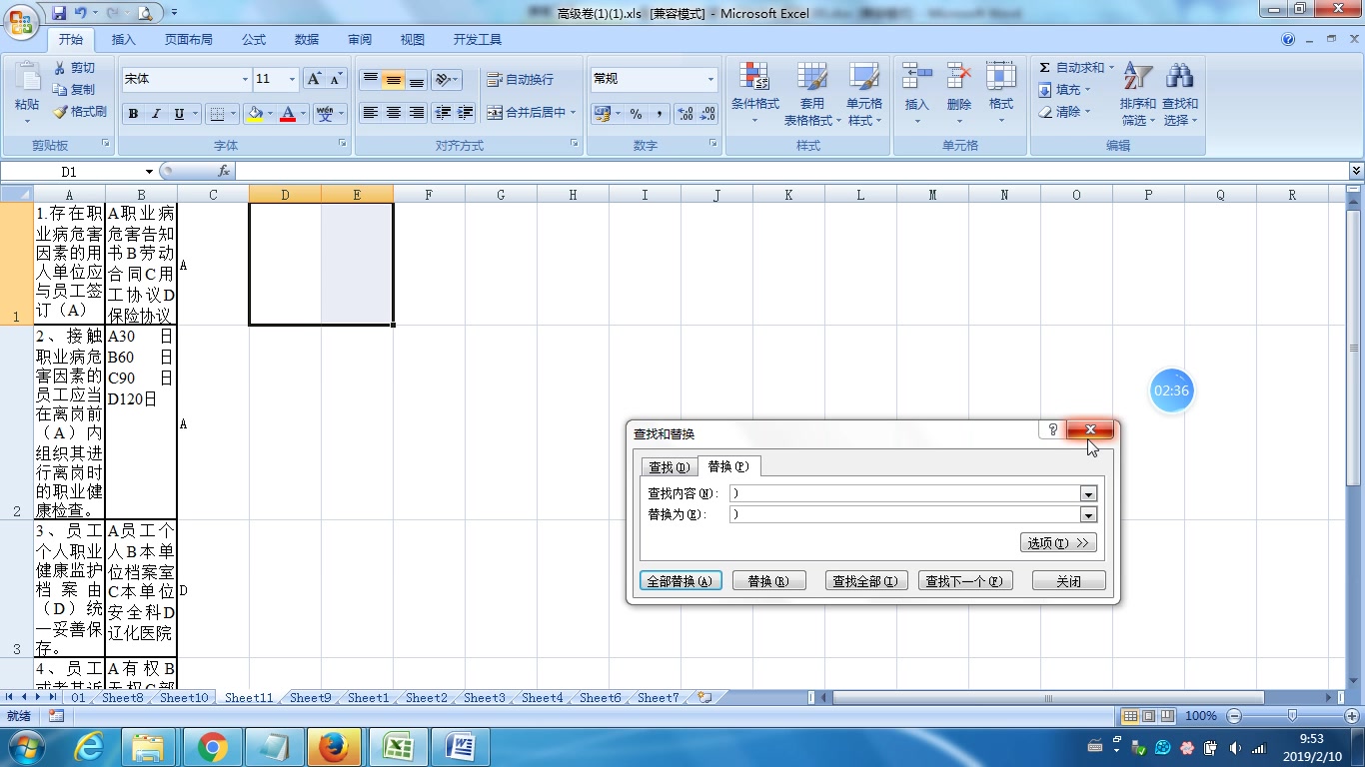The image size is (1365, 767).
Task: Select the Sheet9 worksheet tab
Action: (309, 697)
